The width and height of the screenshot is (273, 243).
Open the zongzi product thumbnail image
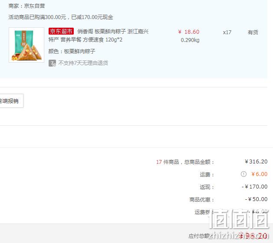point(26,45)
